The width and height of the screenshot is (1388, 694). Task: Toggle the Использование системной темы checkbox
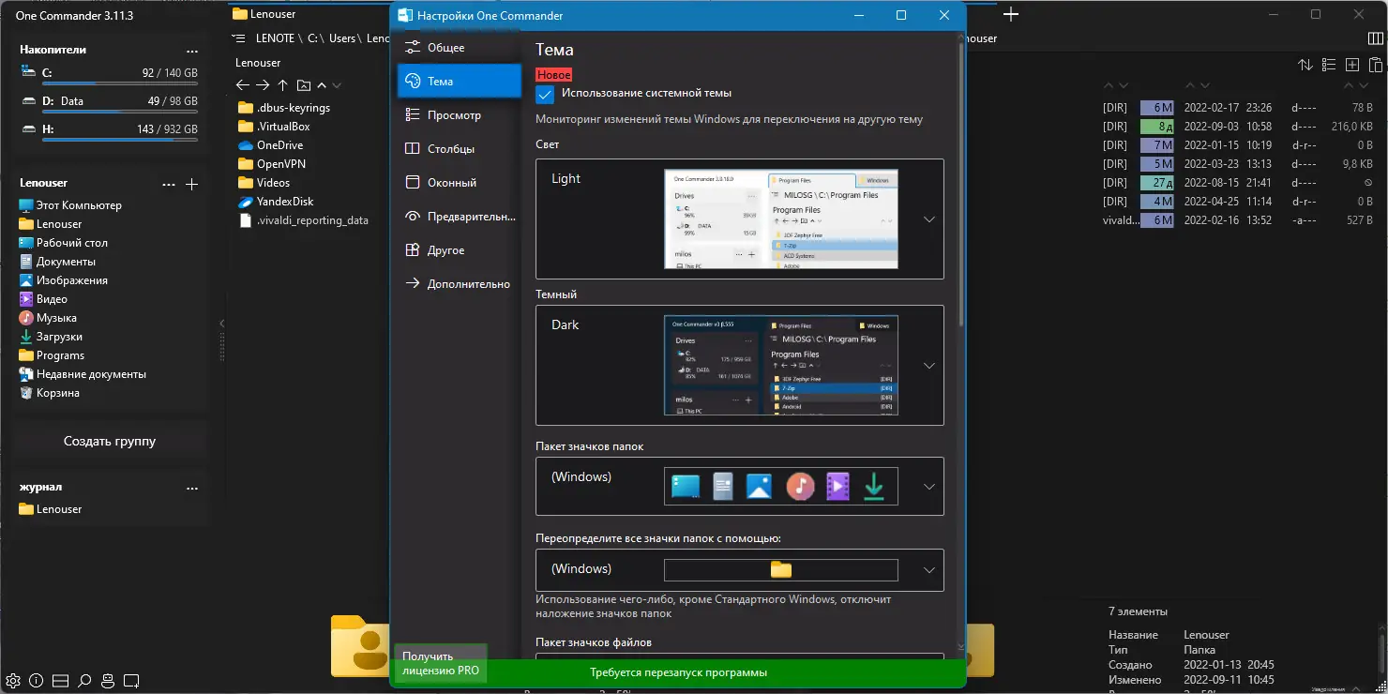tap(545, 94)
